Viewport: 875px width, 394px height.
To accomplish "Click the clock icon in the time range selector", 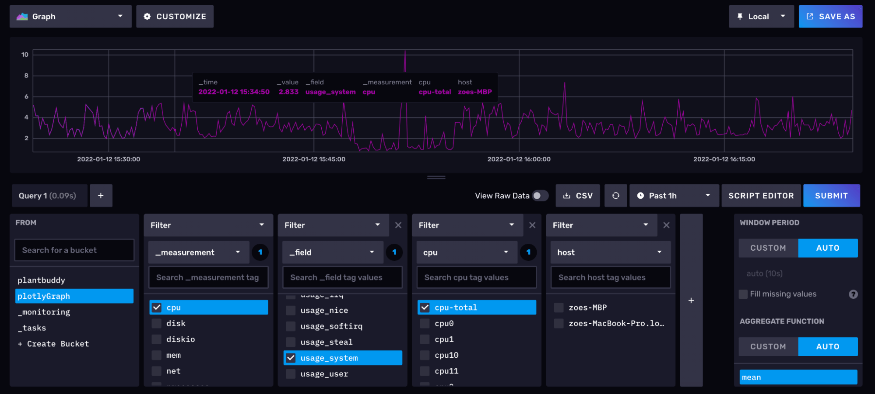I will click(640, 195).
